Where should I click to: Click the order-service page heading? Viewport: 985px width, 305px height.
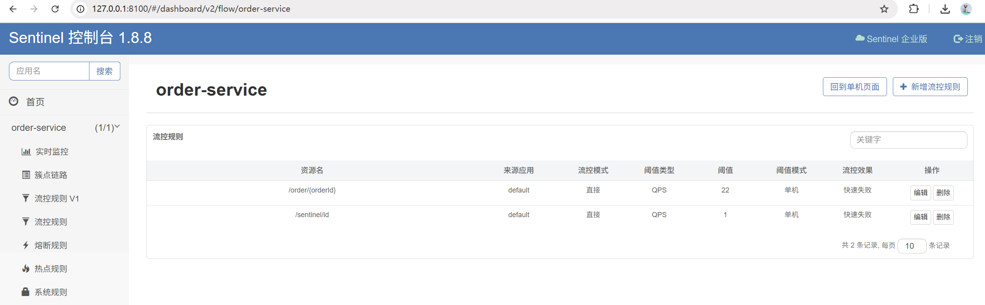click(x=211, y=90)
